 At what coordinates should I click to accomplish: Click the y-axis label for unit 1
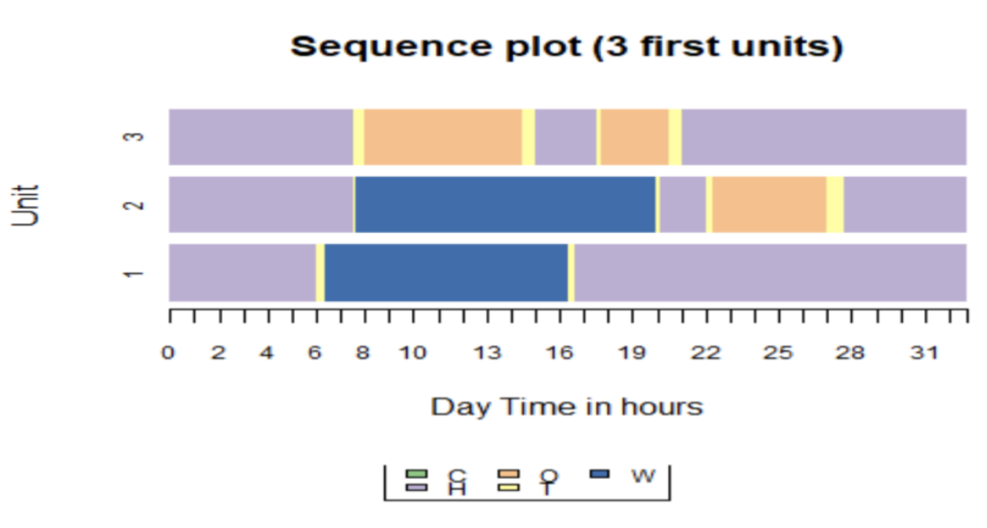point(133,273)
